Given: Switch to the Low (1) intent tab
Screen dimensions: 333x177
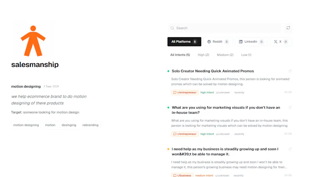Looking at the screenshot, I should [x=246, y=55].
